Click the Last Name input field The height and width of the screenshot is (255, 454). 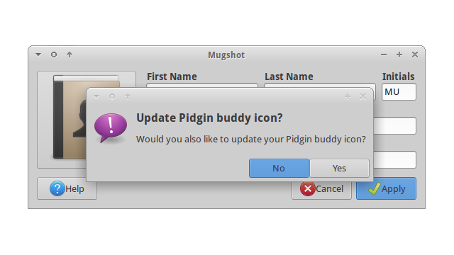point(320,86)
